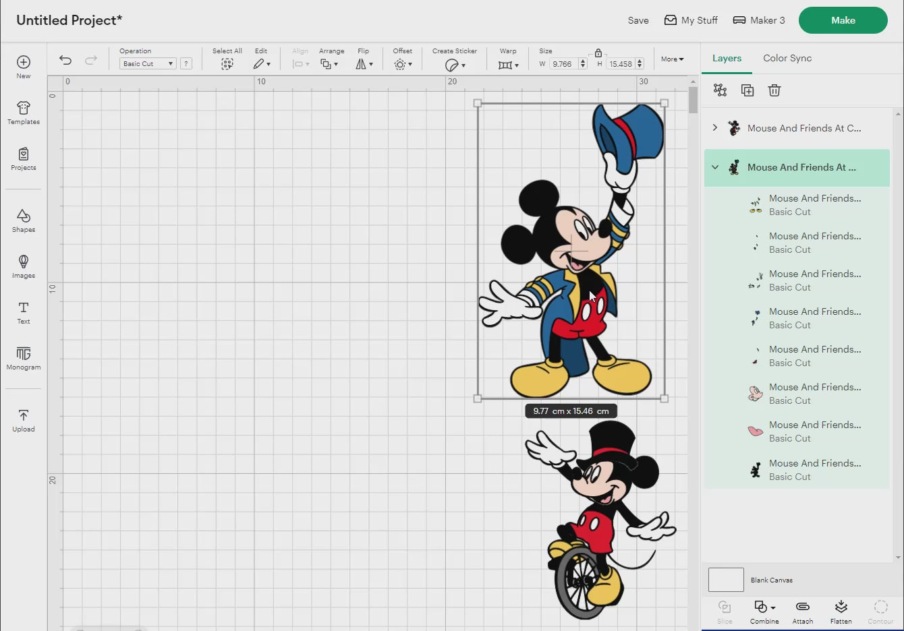Select the layer with yellow shoes thumbnail

(x=797, y=205)
